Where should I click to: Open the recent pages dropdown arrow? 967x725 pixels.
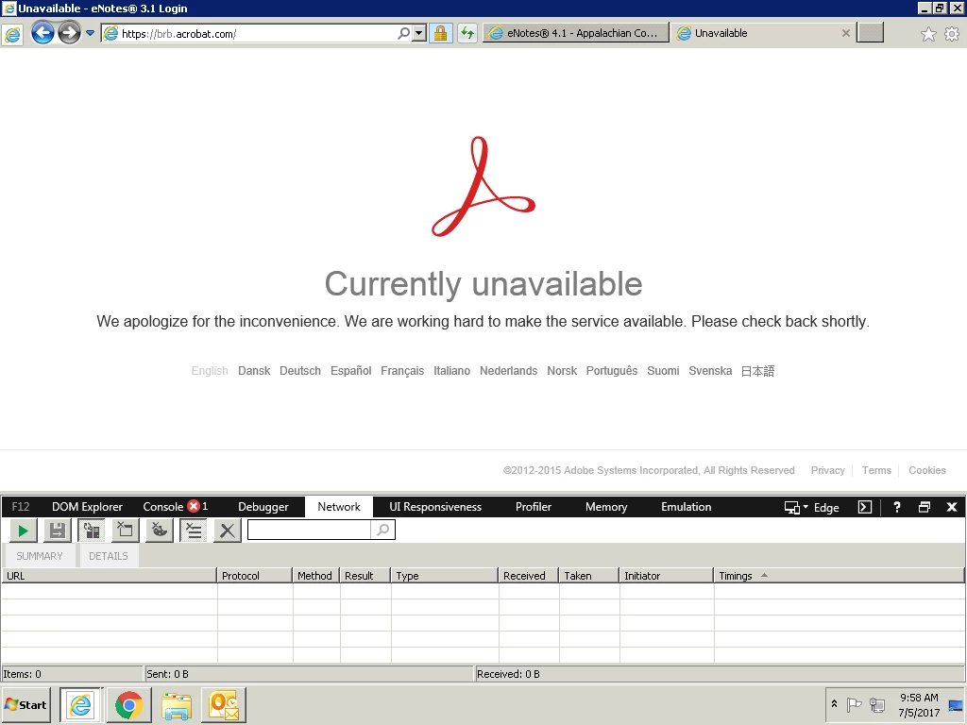point(90,33)
